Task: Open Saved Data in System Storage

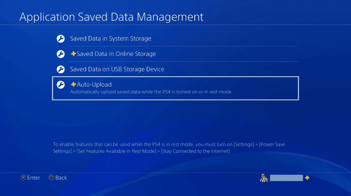Action: (x=110, y=39)
